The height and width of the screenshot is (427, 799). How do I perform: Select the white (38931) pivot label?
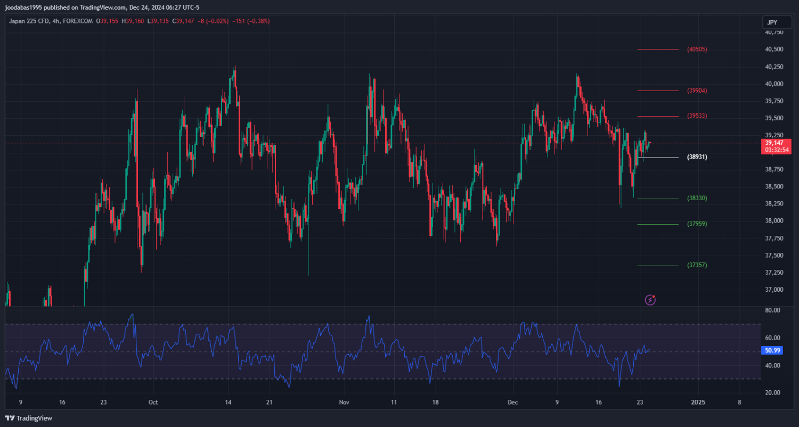697,157
